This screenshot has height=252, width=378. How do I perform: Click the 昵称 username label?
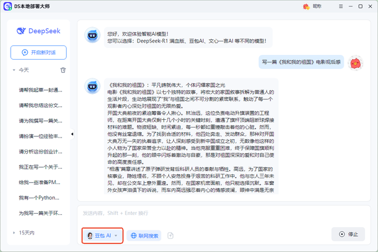317,6
